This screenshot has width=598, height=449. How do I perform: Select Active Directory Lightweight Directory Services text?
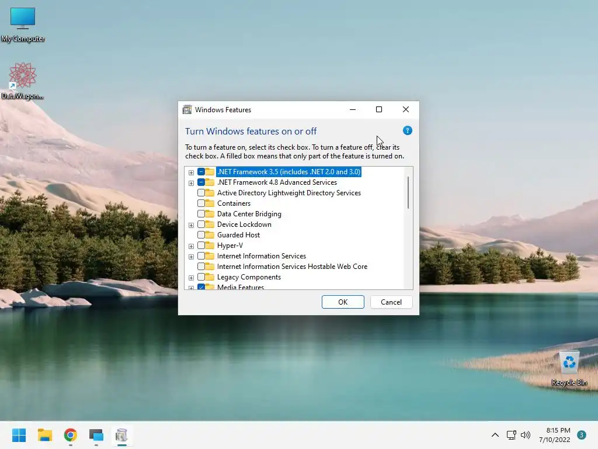(288, 193)
